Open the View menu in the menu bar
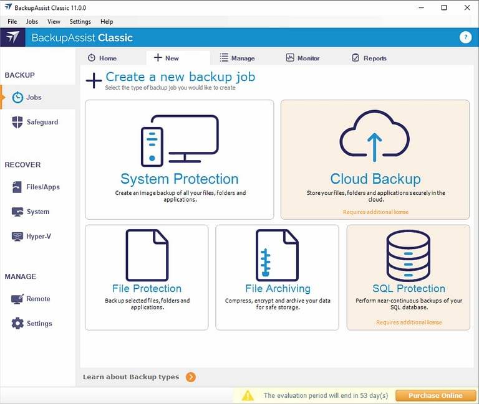 (54, 22)
